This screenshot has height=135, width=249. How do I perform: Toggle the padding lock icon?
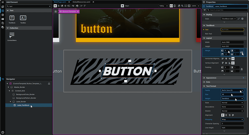point(242,69)
